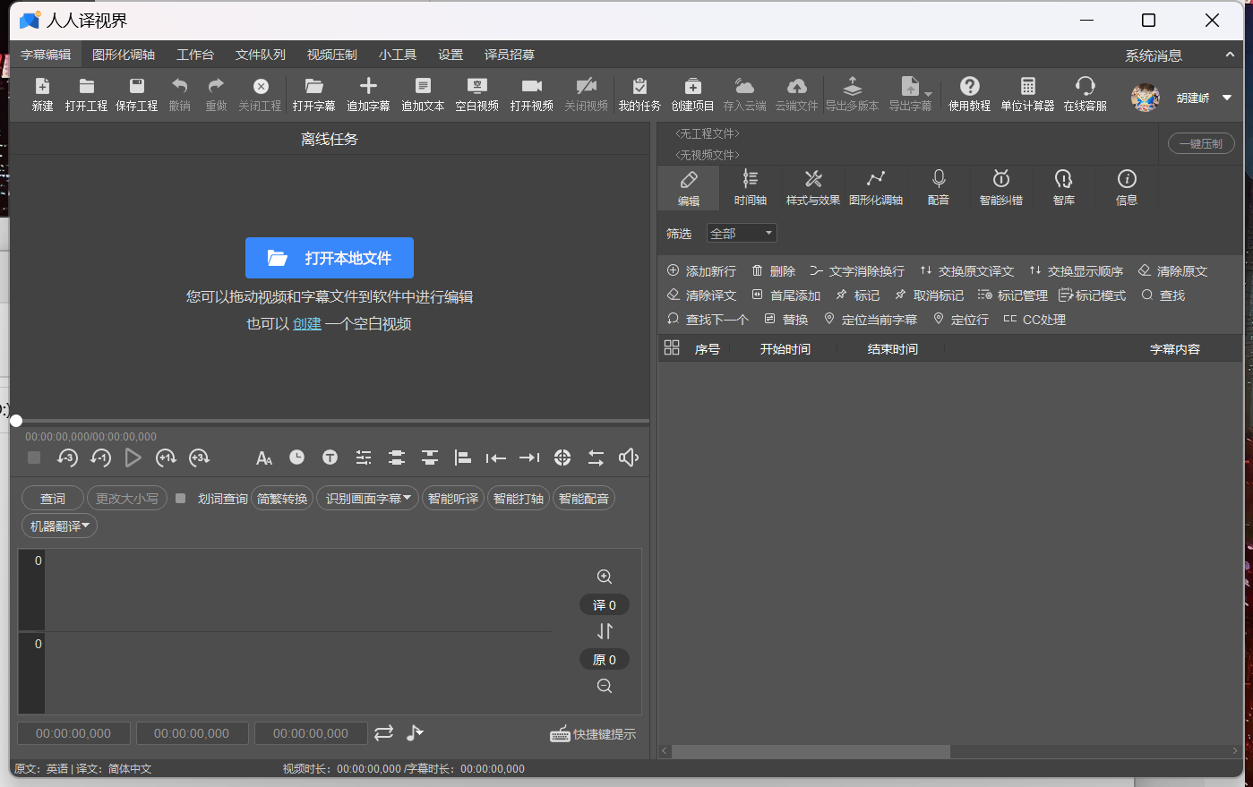
Task: Click the 打开字幕 (open subtitle) toolbar icon
Action: [313, 94]
